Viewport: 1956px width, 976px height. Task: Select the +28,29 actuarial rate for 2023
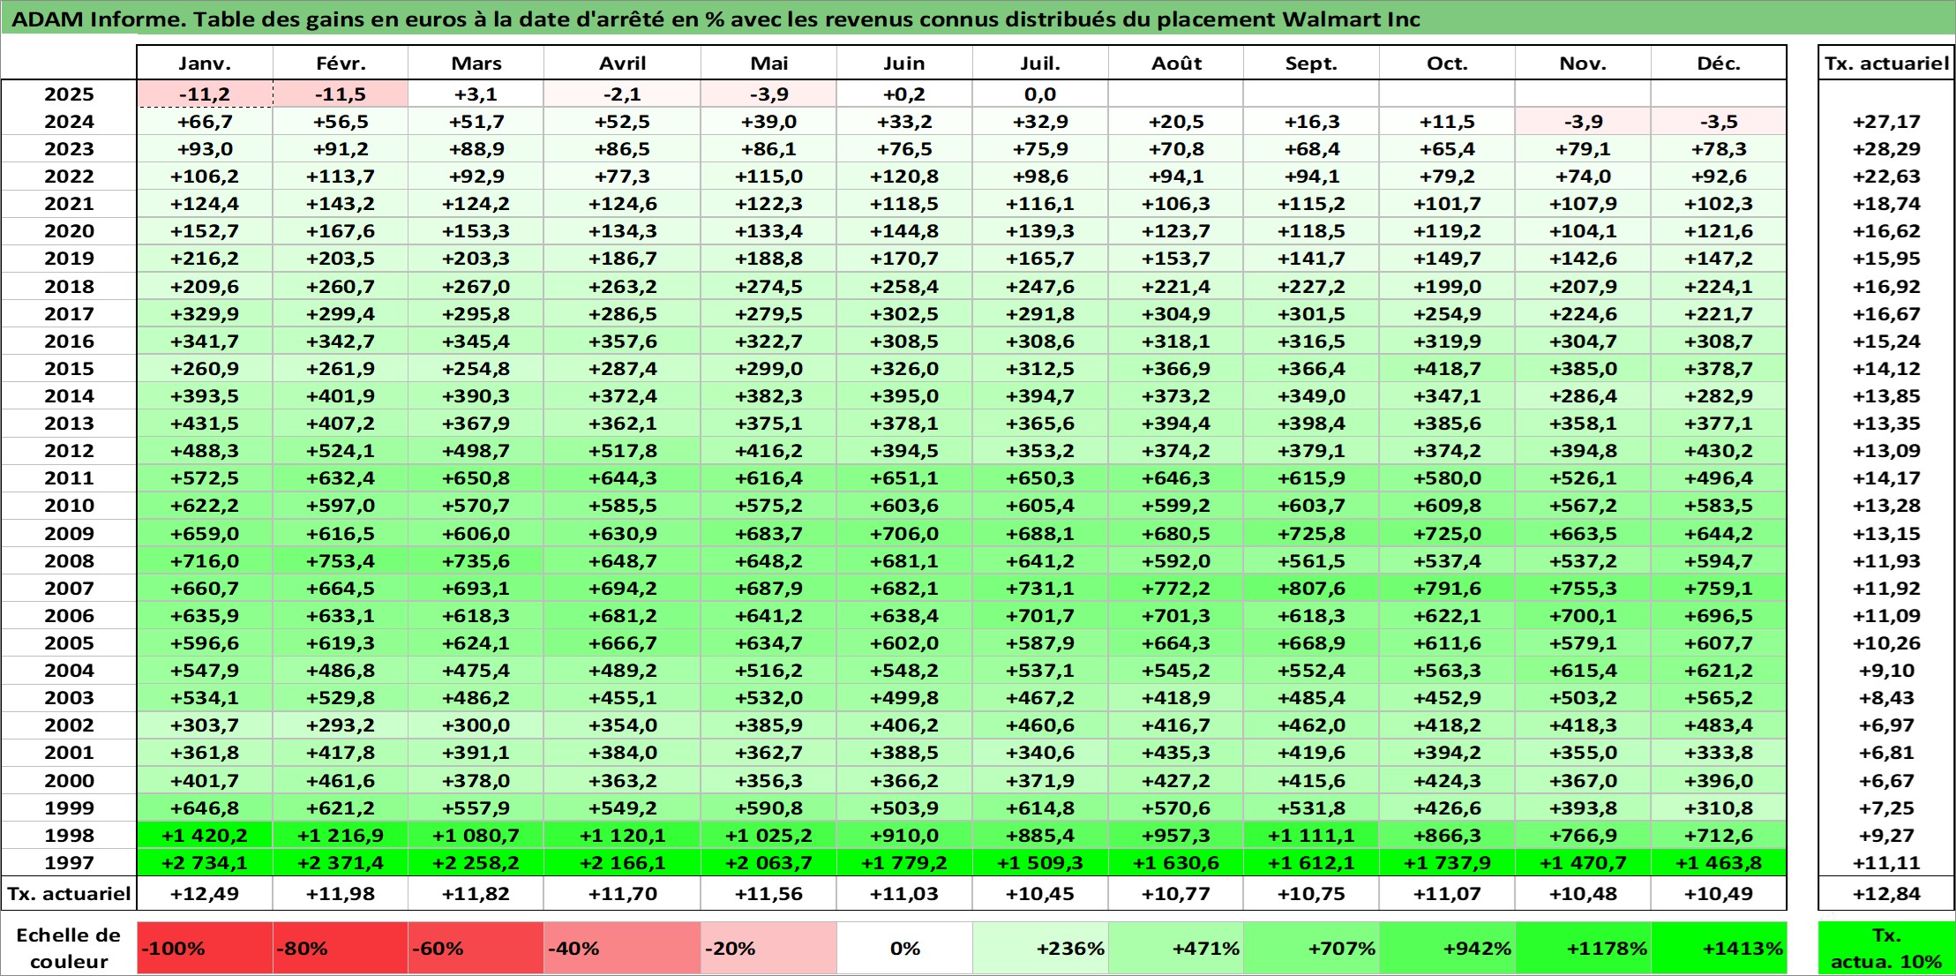pos(1886,149)
